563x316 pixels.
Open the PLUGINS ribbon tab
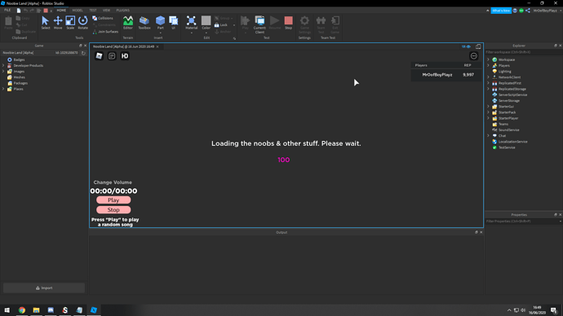[122, 11]
